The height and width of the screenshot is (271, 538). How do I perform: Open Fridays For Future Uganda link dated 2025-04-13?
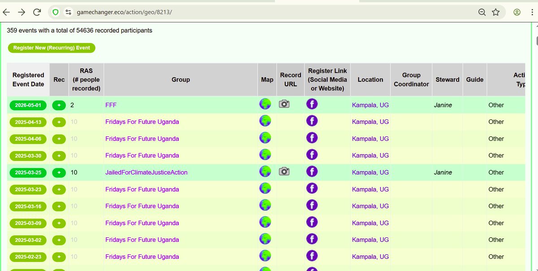pyautogui.click(x=142, y=122)
